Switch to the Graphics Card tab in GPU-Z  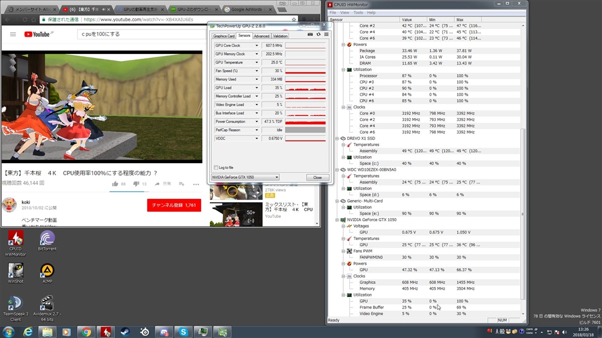pos(224,36)
